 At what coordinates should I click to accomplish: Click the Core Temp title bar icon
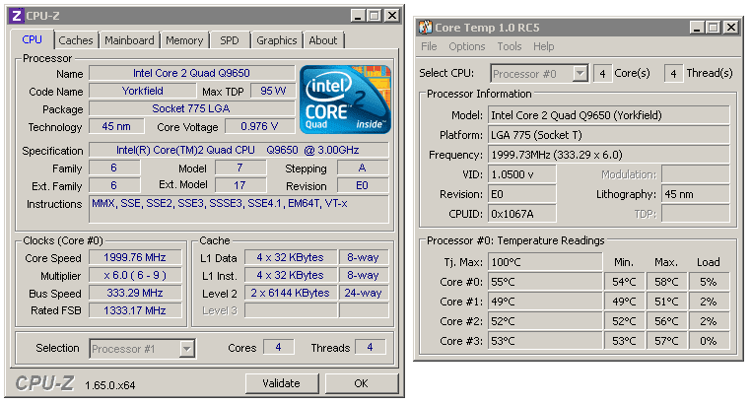pyautogui.click(x=425, y=28)
